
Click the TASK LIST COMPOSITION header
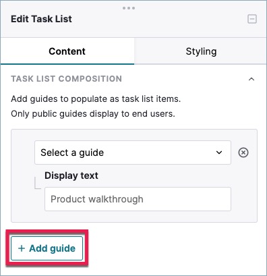coord(67,79)
